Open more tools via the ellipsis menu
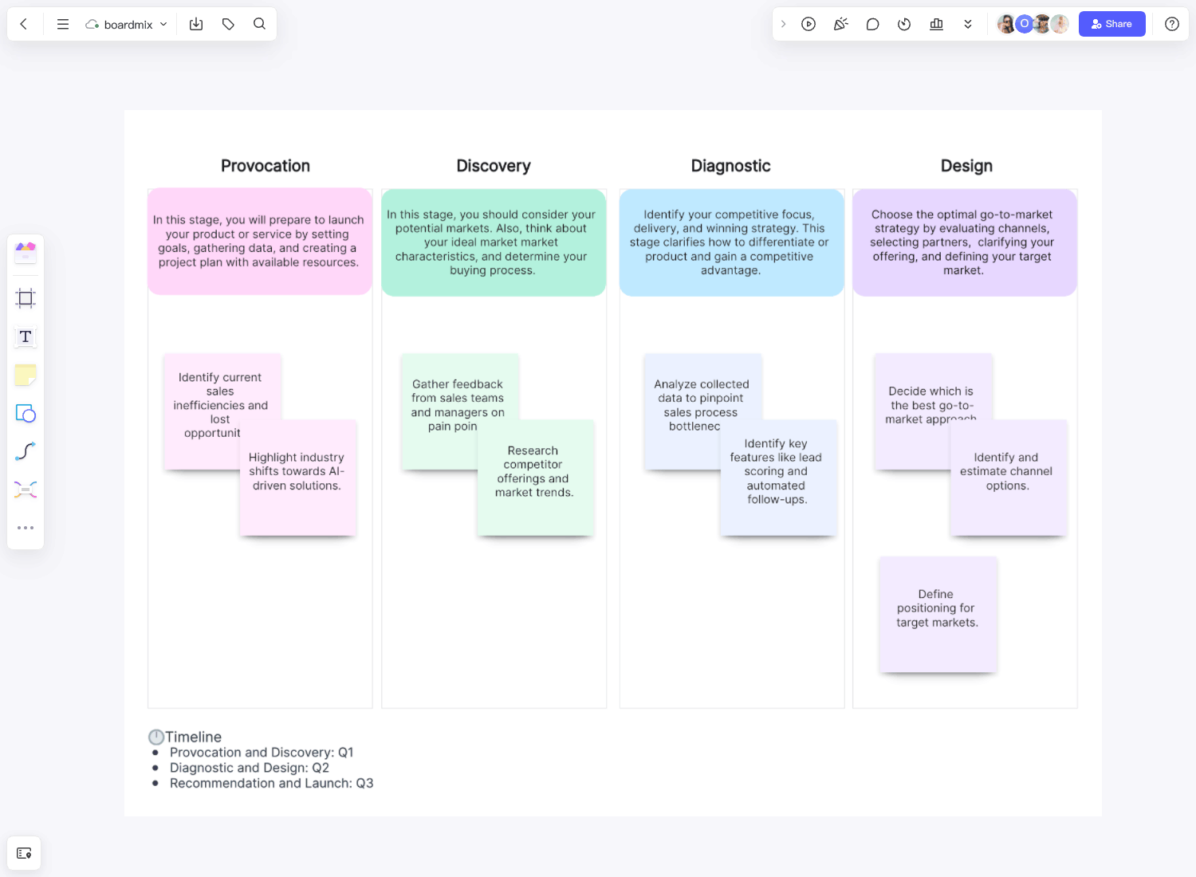This screenshot has width=1196, height=877. (25, 527)
